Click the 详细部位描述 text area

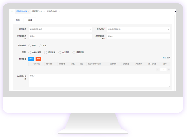tap(99, 80)
